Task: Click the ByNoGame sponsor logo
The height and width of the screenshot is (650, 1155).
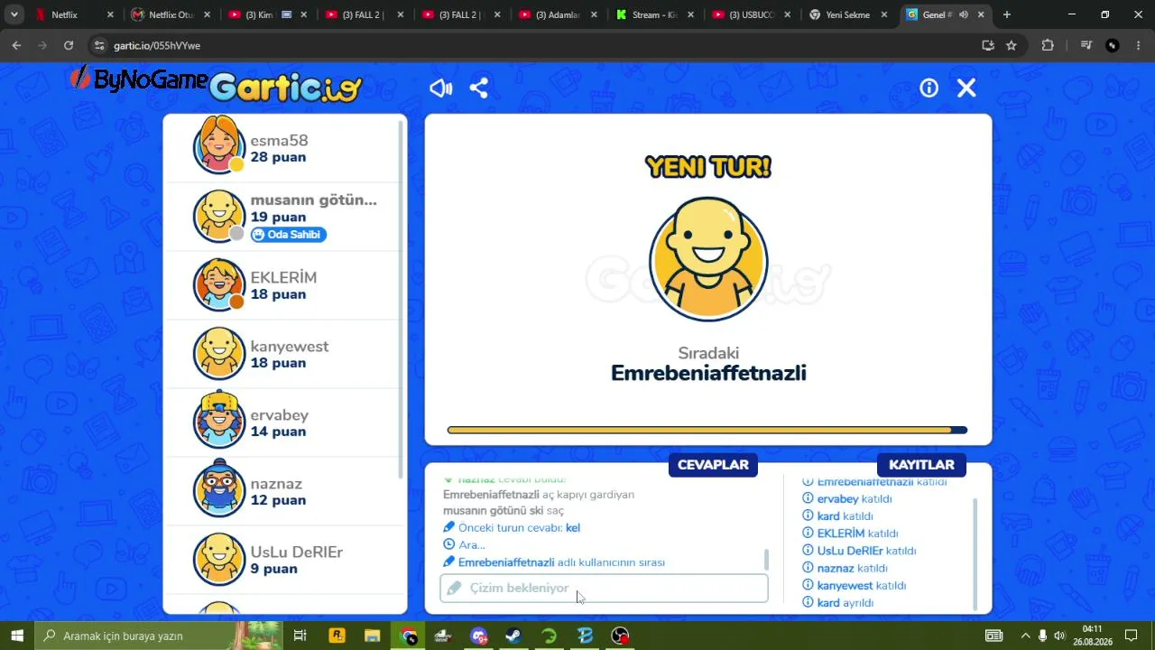Action: (139, 79)
